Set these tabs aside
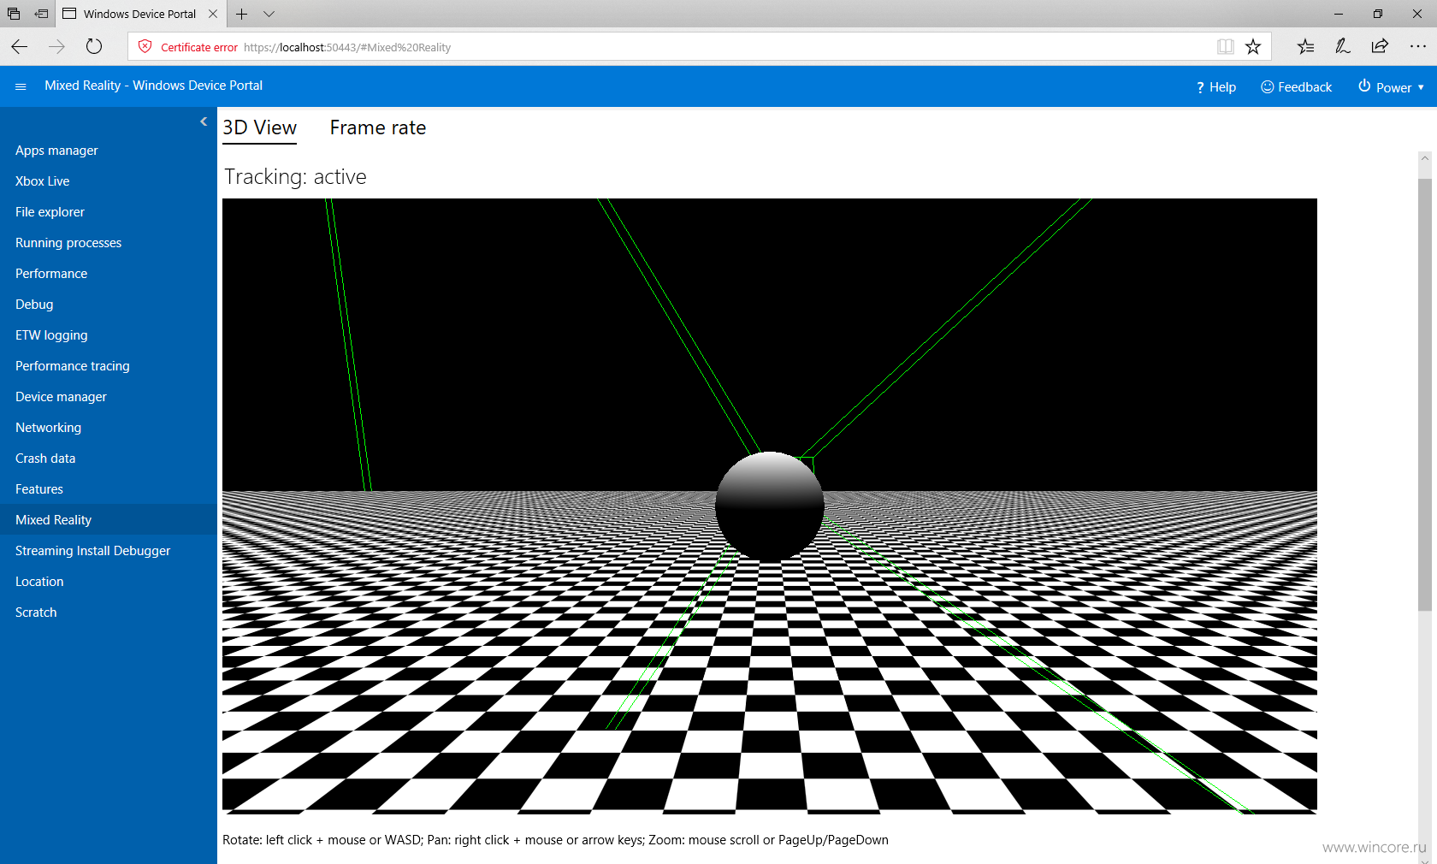Viewport: 1437px width, 864px height. (x=41, y=14)
